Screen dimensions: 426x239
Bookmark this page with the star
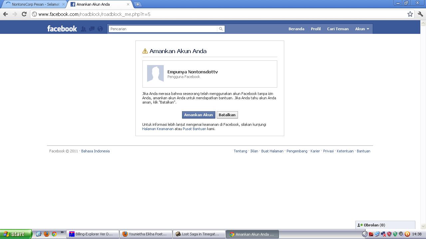410,14
